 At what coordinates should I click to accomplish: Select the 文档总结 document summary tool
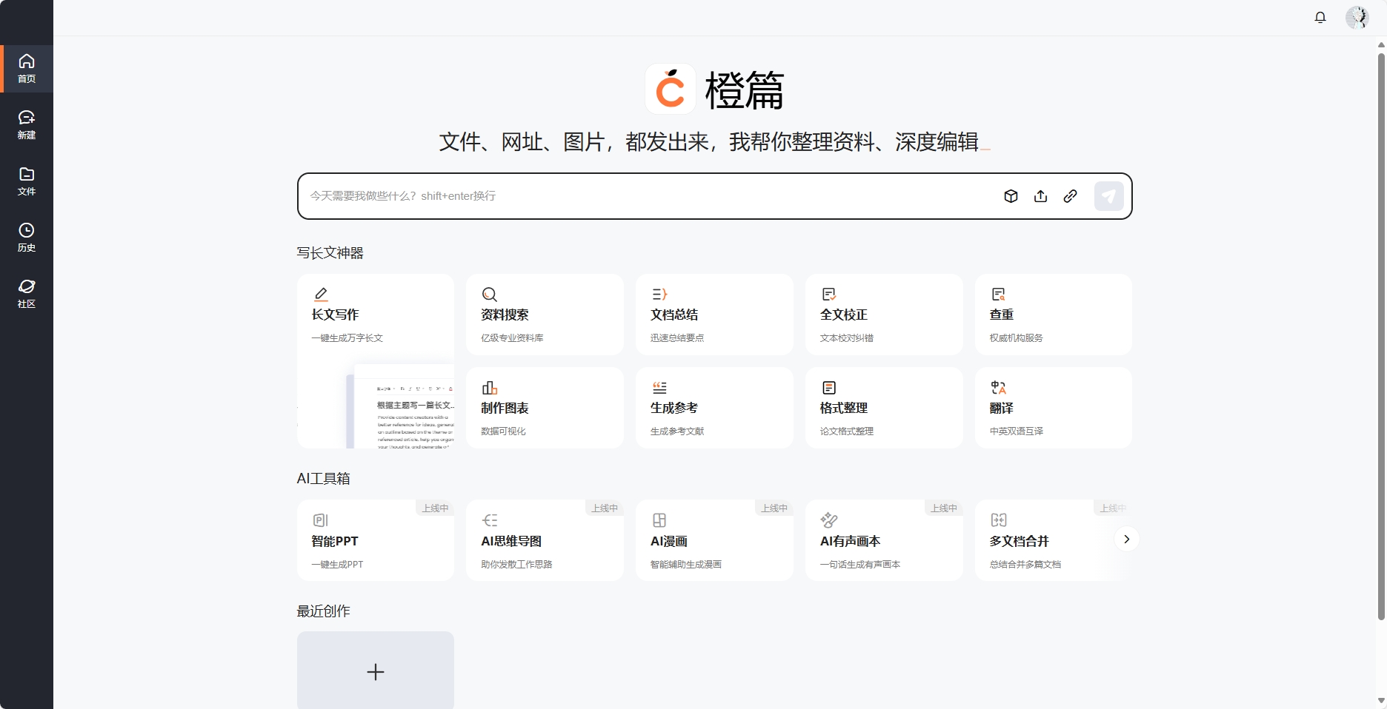[714, 315]
